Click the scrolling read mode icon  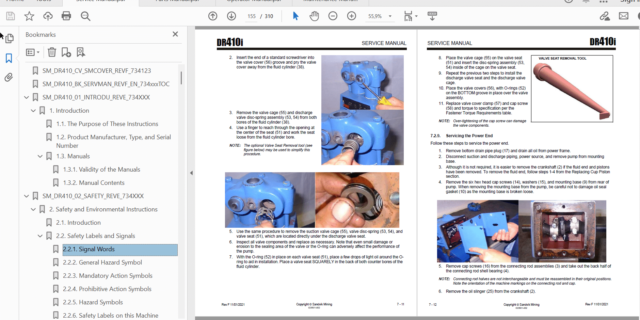(x=432, y=16)
